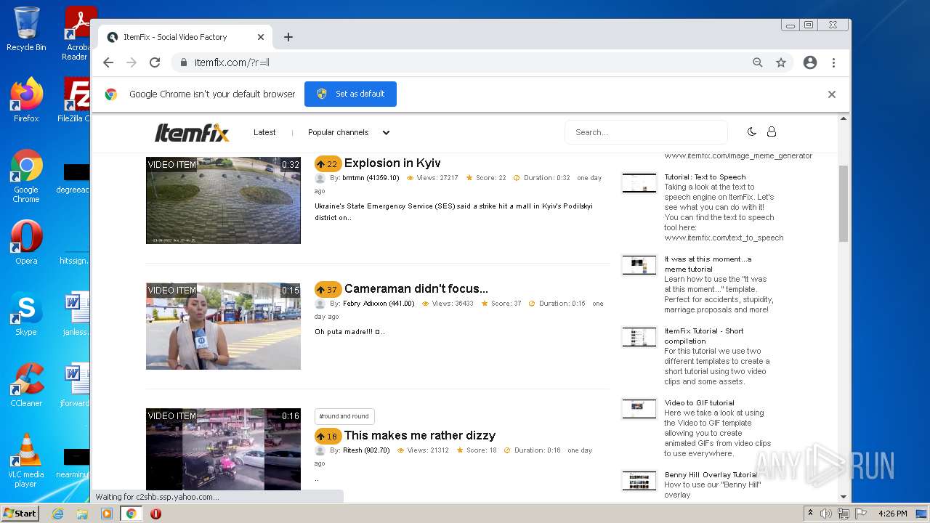Click the browser forward arrow
The image size is (930, 523).
[132, 62]
